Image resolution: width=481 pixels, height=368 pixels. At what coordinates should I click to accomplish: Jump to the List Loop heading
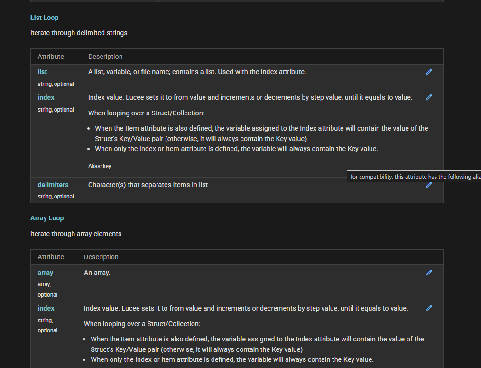pyautogui.click(x=45, y=18)
